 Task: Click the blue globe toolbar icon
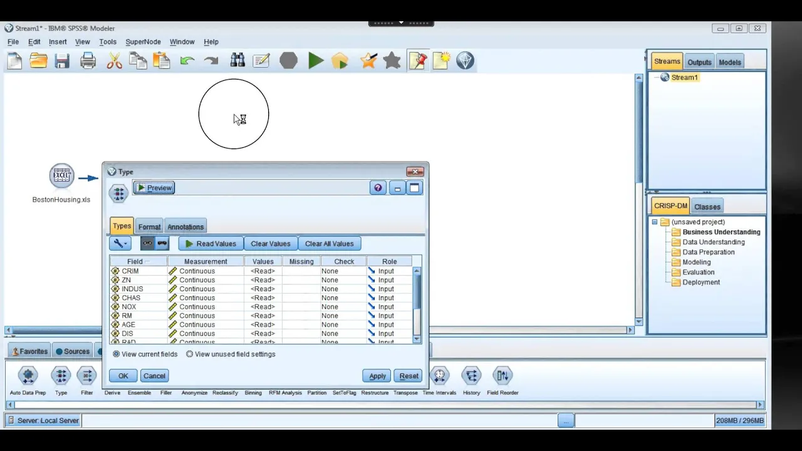(x=465, y=61)
